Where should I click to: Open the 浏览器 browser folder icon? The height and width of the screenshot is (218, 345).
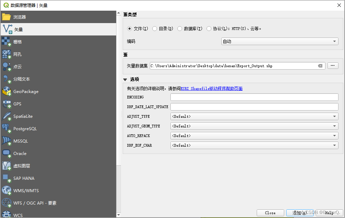[x=7, y=17]
